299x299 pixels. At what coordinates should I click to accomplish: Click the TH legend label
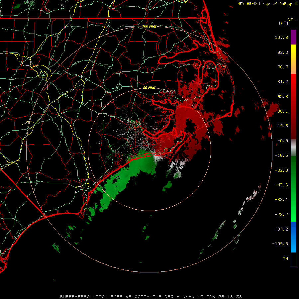coord(285,259)
